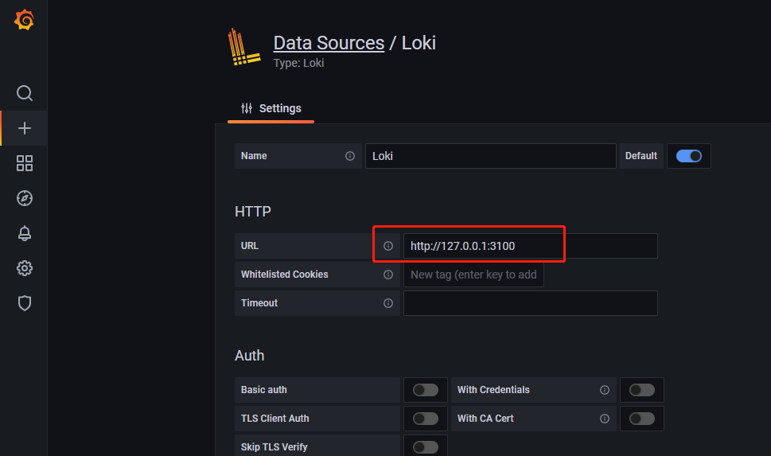This screenshot has height=456, width=771.
Task: Enable the TLS Client Auth switch
Action: tap(426, 419)
